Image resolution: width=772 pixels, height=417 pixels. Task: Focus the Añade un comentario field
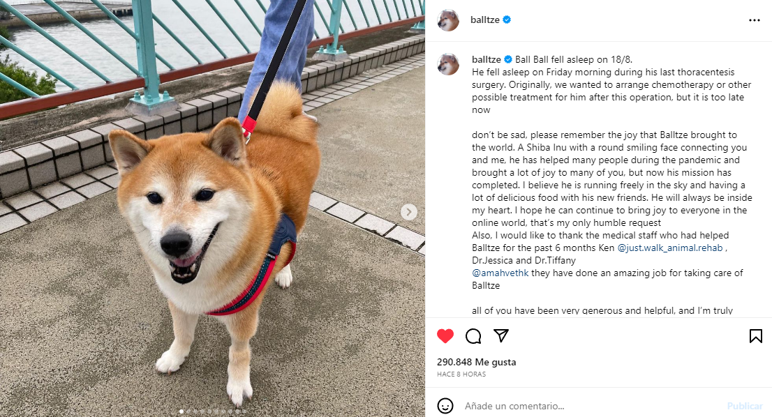(591, 406)
